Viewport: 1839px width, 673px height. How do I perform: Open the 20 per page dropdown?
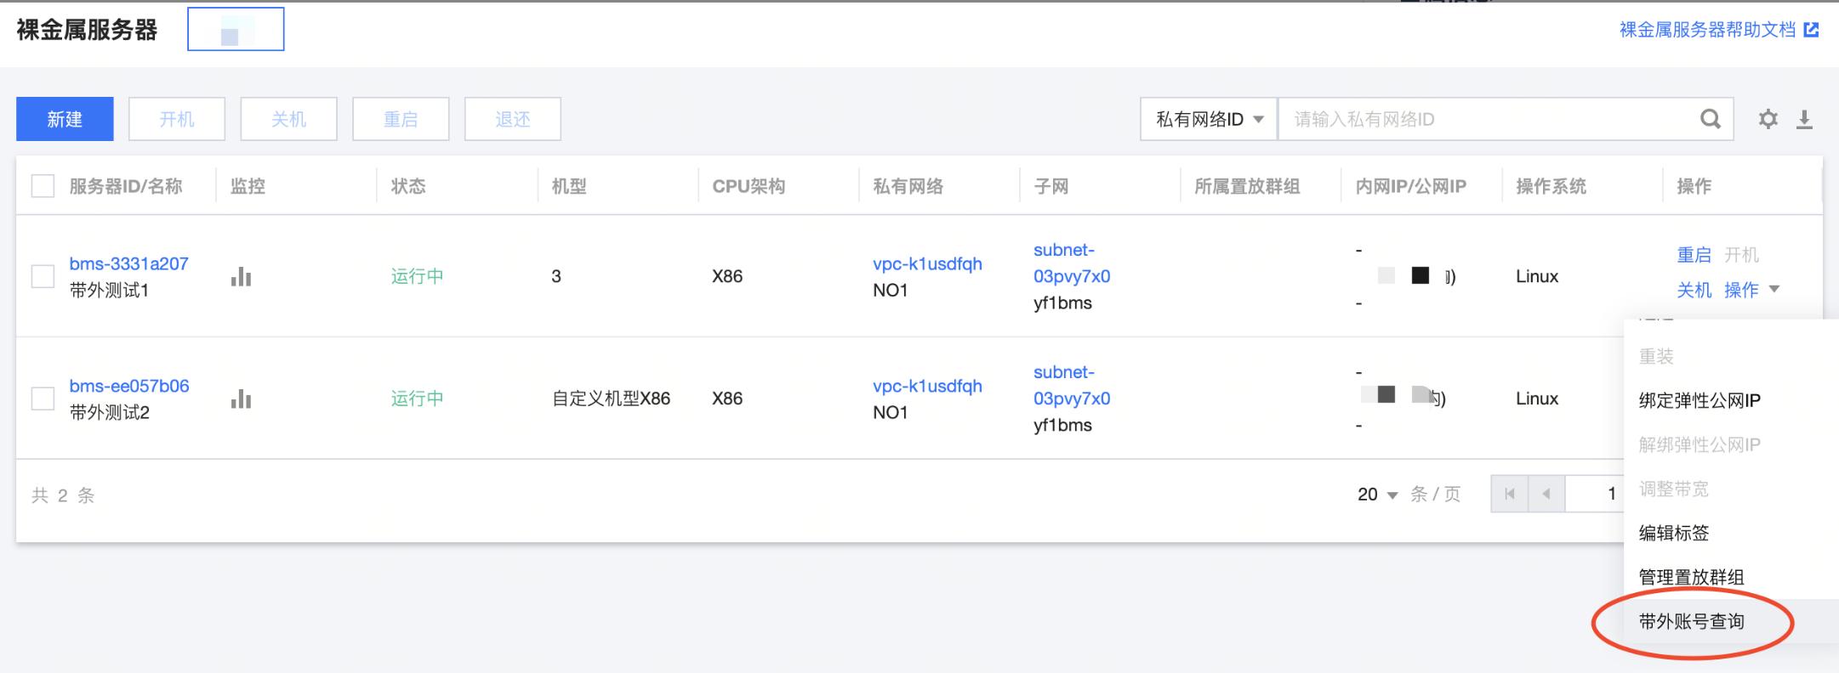tap(1377, 495)
